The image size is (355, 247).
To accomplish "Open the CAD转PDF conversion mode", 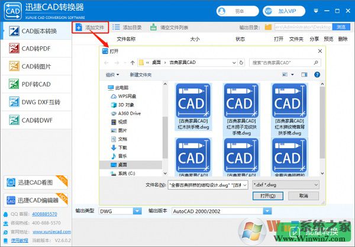I will tap(36, 49).
